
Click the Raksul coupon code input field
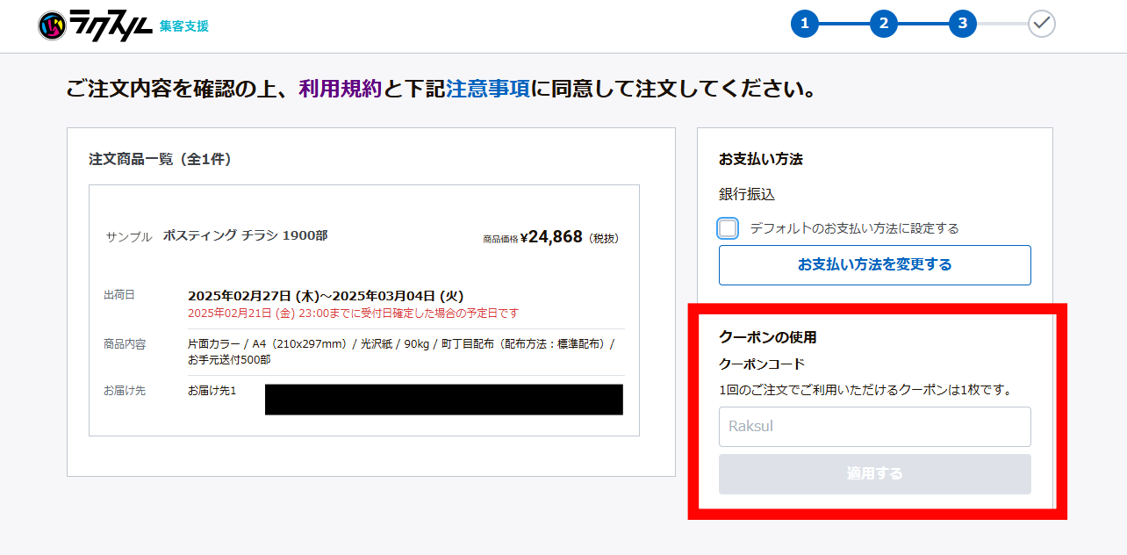click(x=874, y=427)
